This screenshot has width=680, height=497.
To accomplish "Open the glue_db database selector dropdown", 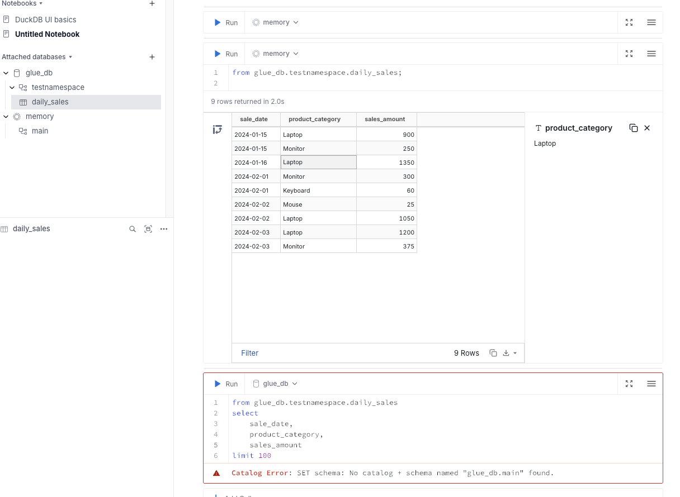I will coord(275,384).
